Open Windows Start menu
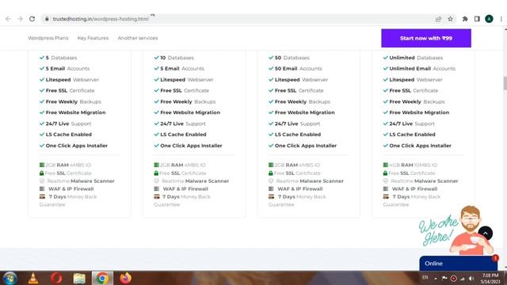This screenshot has height=285, width=507. click(x=10, y=278)
